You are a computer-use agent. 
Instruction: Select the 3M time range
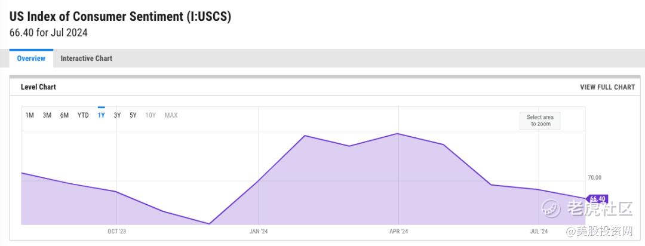pos(47,115)
